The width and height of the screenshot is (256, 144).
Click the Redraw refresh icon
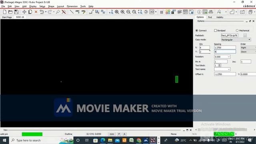point(146,12)
